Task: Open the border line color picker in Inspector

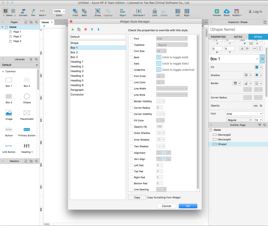Action: tap(248, 83)
